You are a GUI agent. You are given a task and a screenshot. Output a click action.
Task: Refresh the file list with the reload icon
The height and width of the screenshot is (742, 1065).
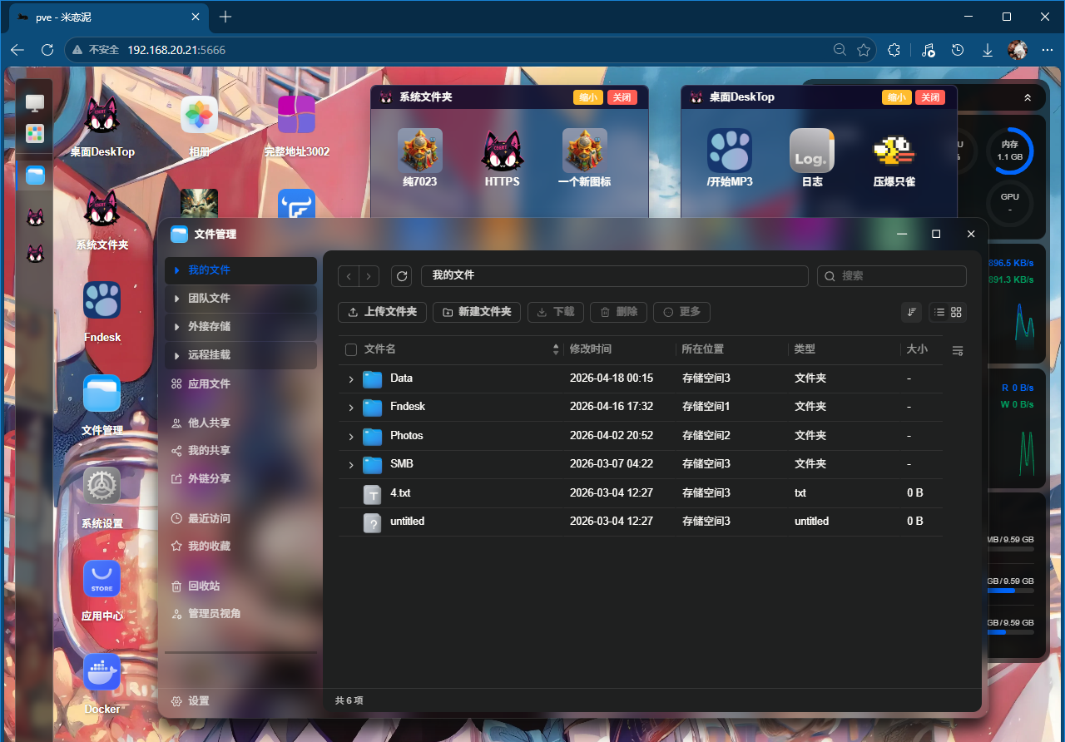[402, 275]
